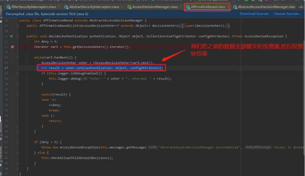Close the AffirmativeBased.class tab
This screenshot has height=176, width=305.
coord(228,7)
